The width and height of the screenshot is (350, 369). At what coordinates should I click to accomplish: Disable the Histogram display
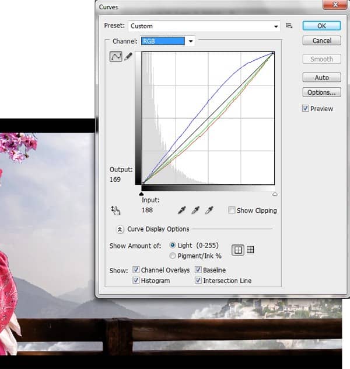pyautogui.click(x=136, y=280)
